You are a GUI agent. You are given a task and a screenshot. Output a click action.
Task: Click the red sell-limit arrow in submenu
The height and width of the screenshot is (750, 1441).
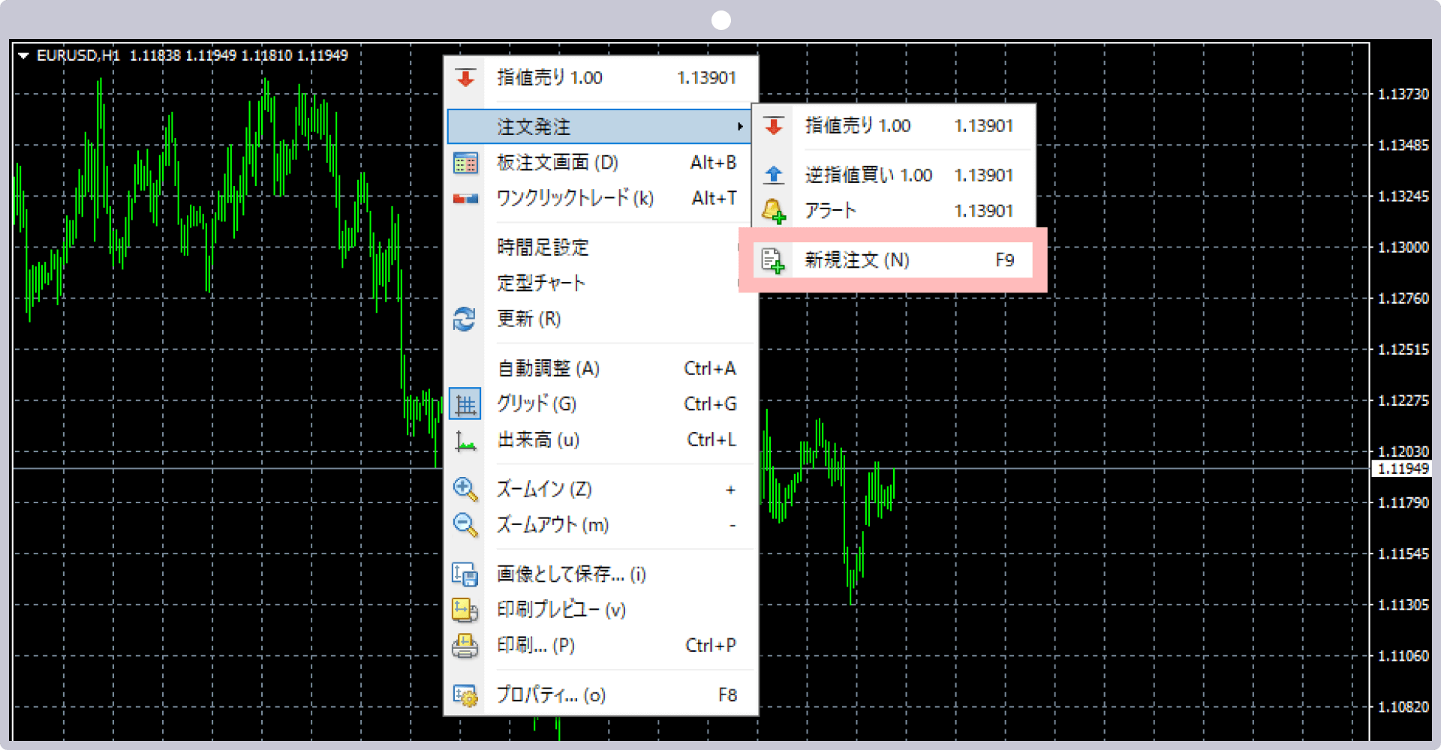click(774, 126)
